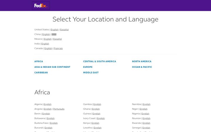Select English for Niger
This screenshot has height=132, width=211.
[x=143, y=109]
